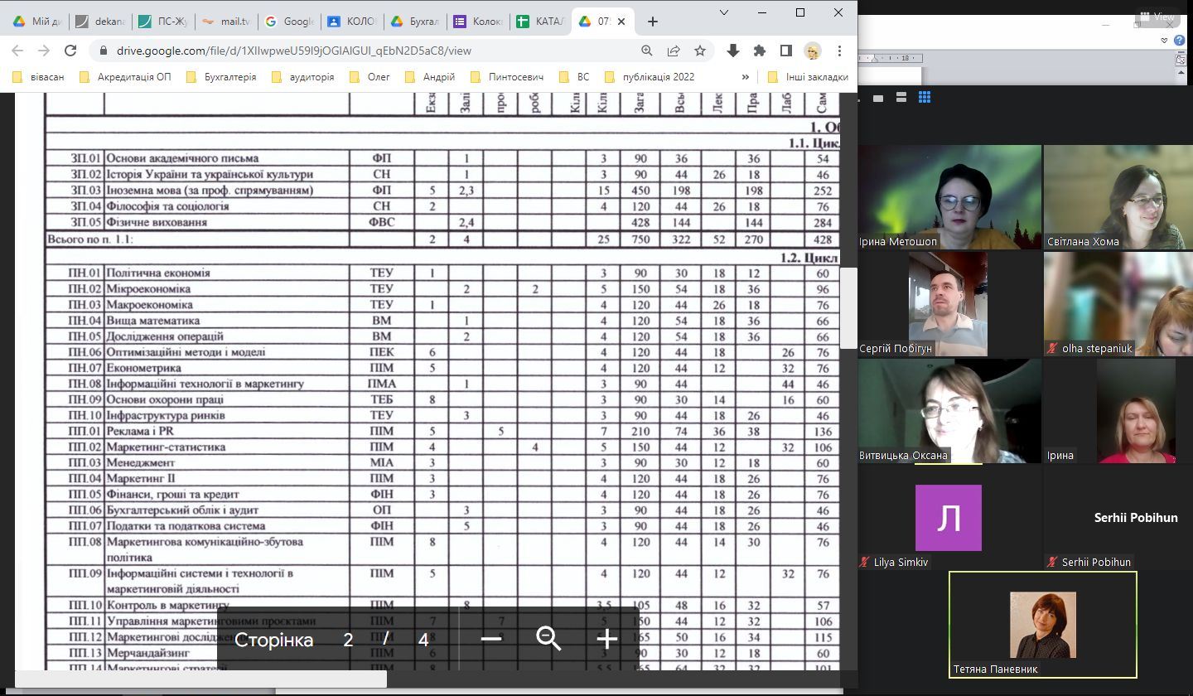Viewport: 1193px width, 696px height.
Task: Open the Chrome three-dot menu
Action: click(x=839, y=51)
